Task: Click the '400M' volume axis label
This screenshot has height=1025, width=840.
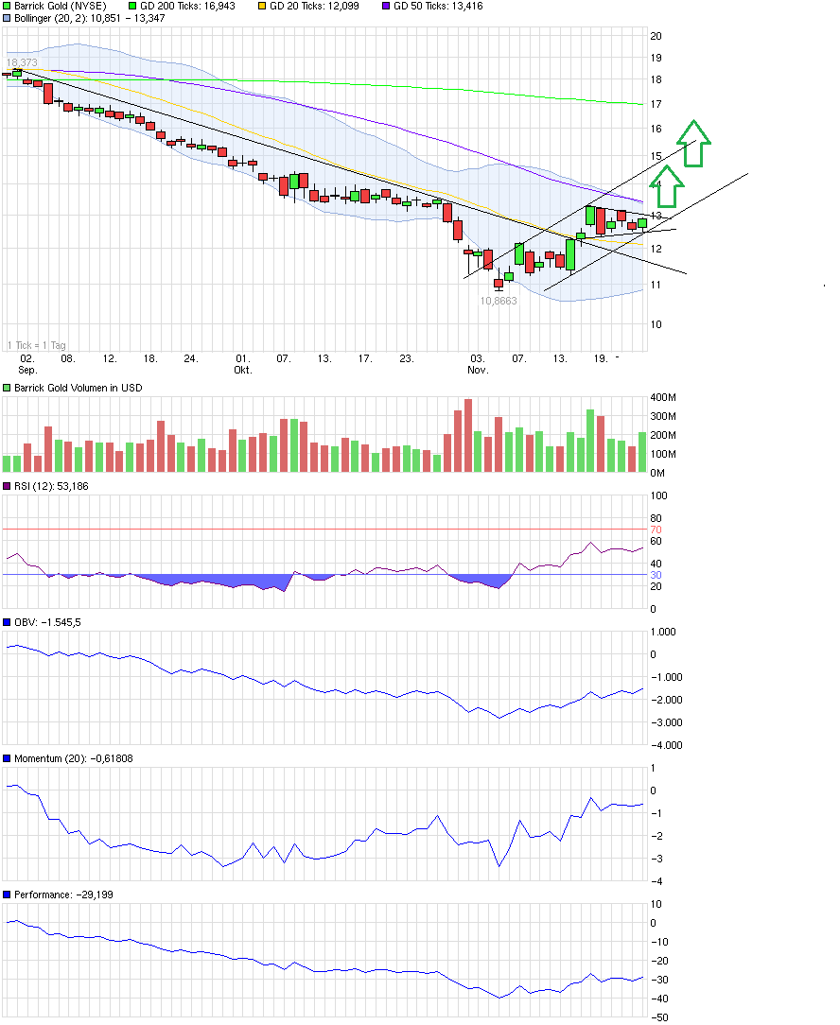Action: point(663,397)
